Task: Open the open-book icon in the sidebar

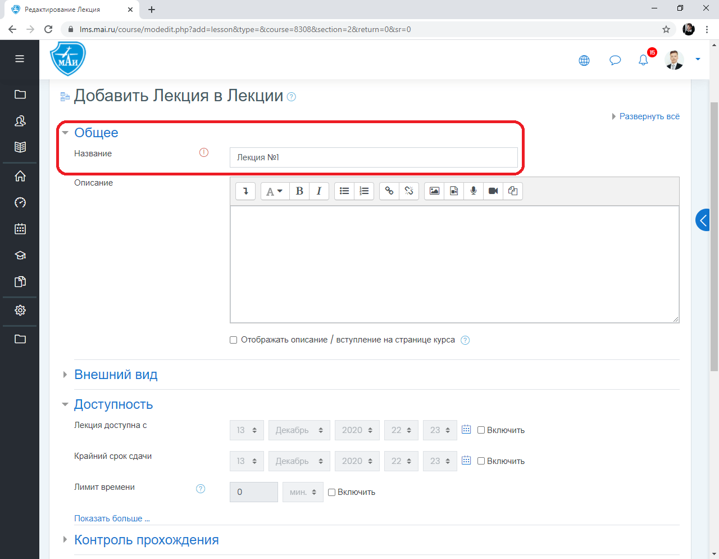Action: [20, 147]
